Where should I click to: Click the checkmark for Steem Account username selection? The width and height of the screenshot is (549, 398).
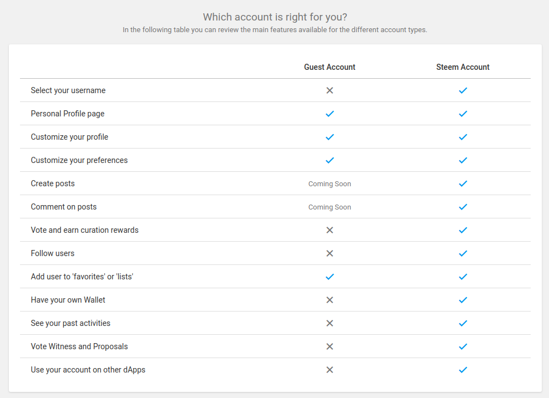(x=463, y=90)
